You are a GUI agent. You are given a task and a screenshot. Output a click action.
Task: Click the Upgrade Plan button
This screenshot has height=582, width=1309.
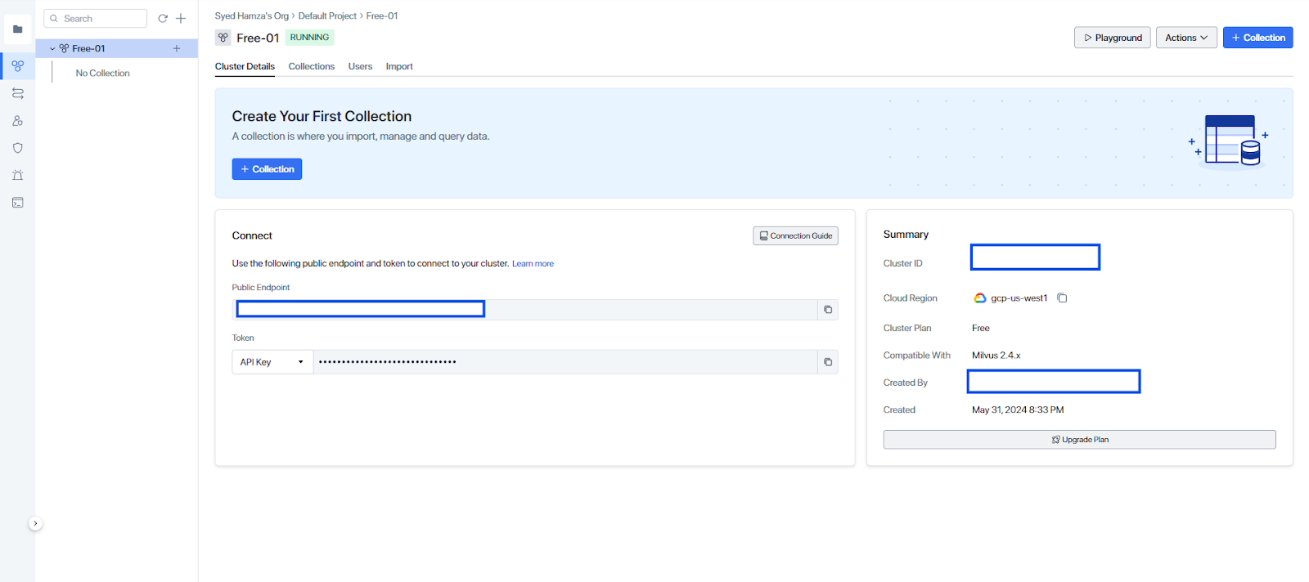[x=1079, y=440]
